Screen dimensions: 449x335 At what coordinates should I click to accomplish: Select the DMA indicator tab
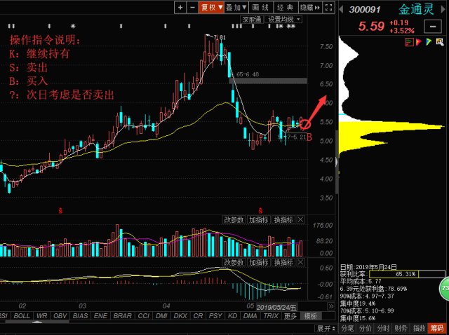(250, 316)
